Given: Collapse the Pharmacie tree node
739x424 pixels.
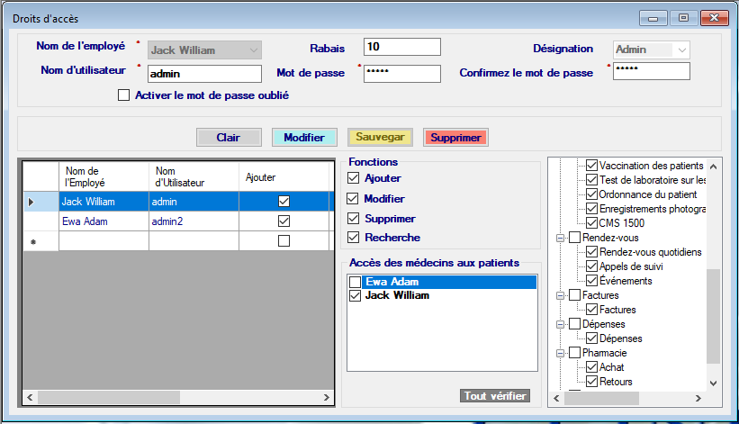Looking at the screenshot, I should click(x=560, y=353).
